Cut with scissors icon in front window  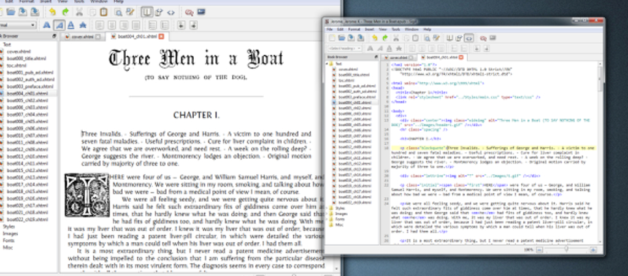396,38
